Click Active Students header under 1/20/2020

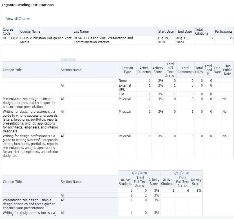click(125, 182)
